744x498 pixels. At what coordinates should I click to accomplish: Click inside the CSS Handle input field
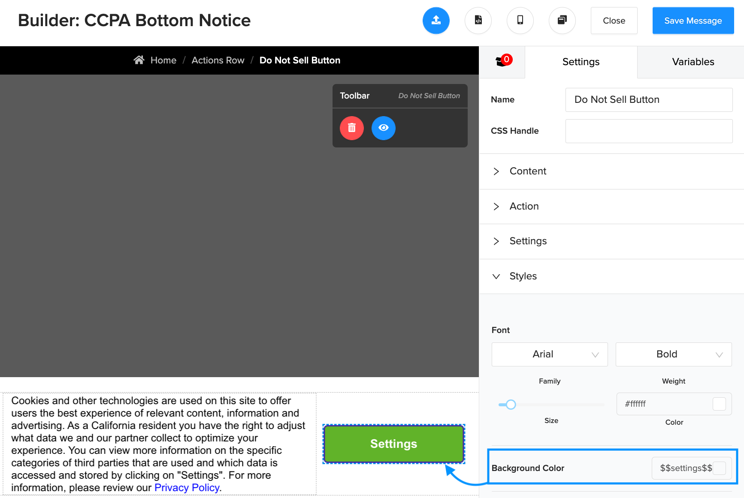648,131
